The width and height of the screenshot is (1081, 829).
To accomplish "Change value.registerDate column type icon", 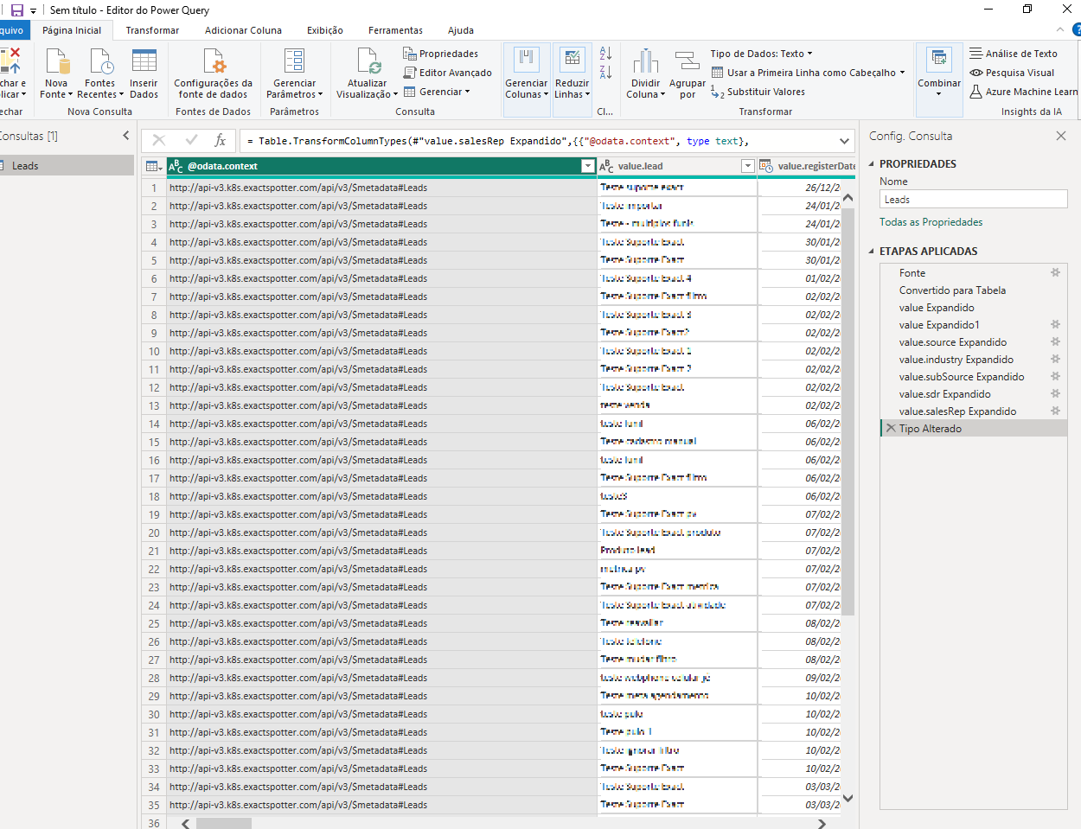I will coord(766,166).
